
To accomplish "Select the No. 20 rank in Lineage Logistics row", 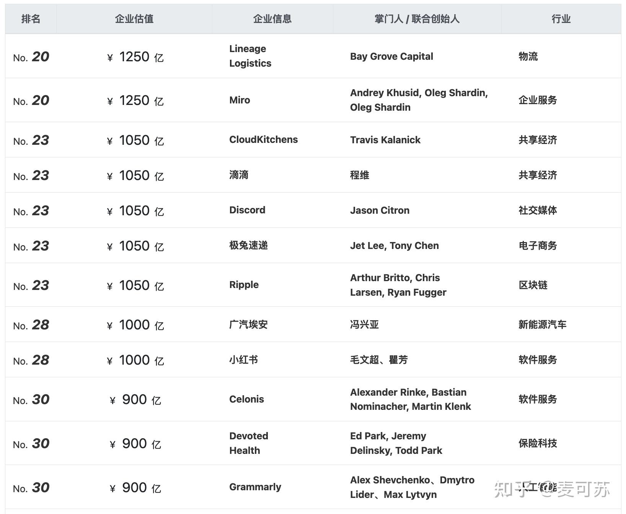I will (31, 57).
